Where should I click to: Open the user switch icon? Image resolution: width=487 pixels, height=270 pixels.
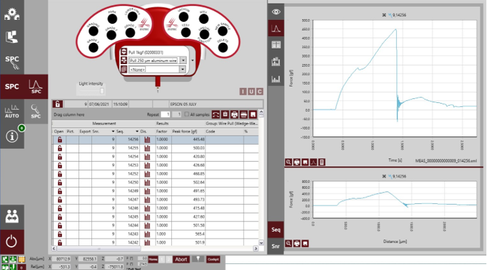[12, 216]
